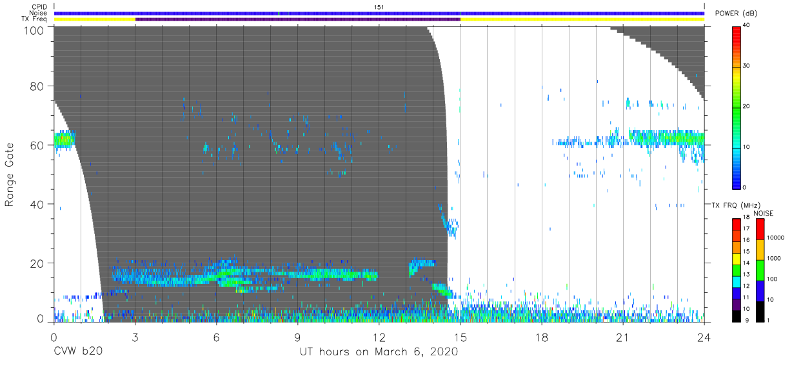
Task: Click the cyan swatch in the TX FRQ legend
Action: 736,281
